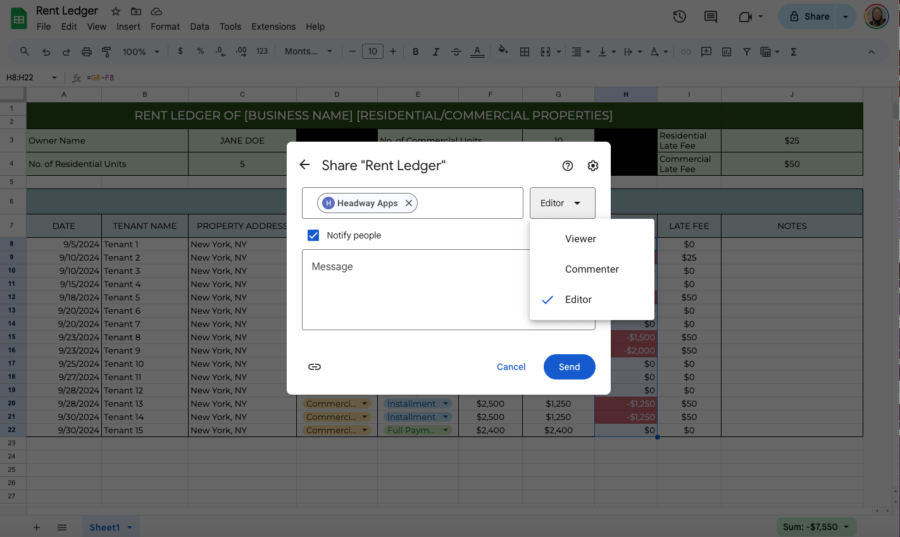Click the Send button

tap(569, 367)
